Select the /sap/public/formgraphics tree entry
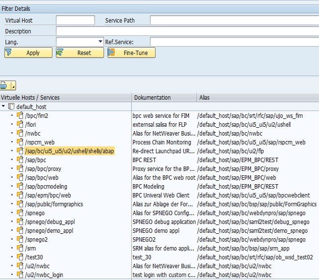Viewport: 319px width, 280px height. point(54,204)
